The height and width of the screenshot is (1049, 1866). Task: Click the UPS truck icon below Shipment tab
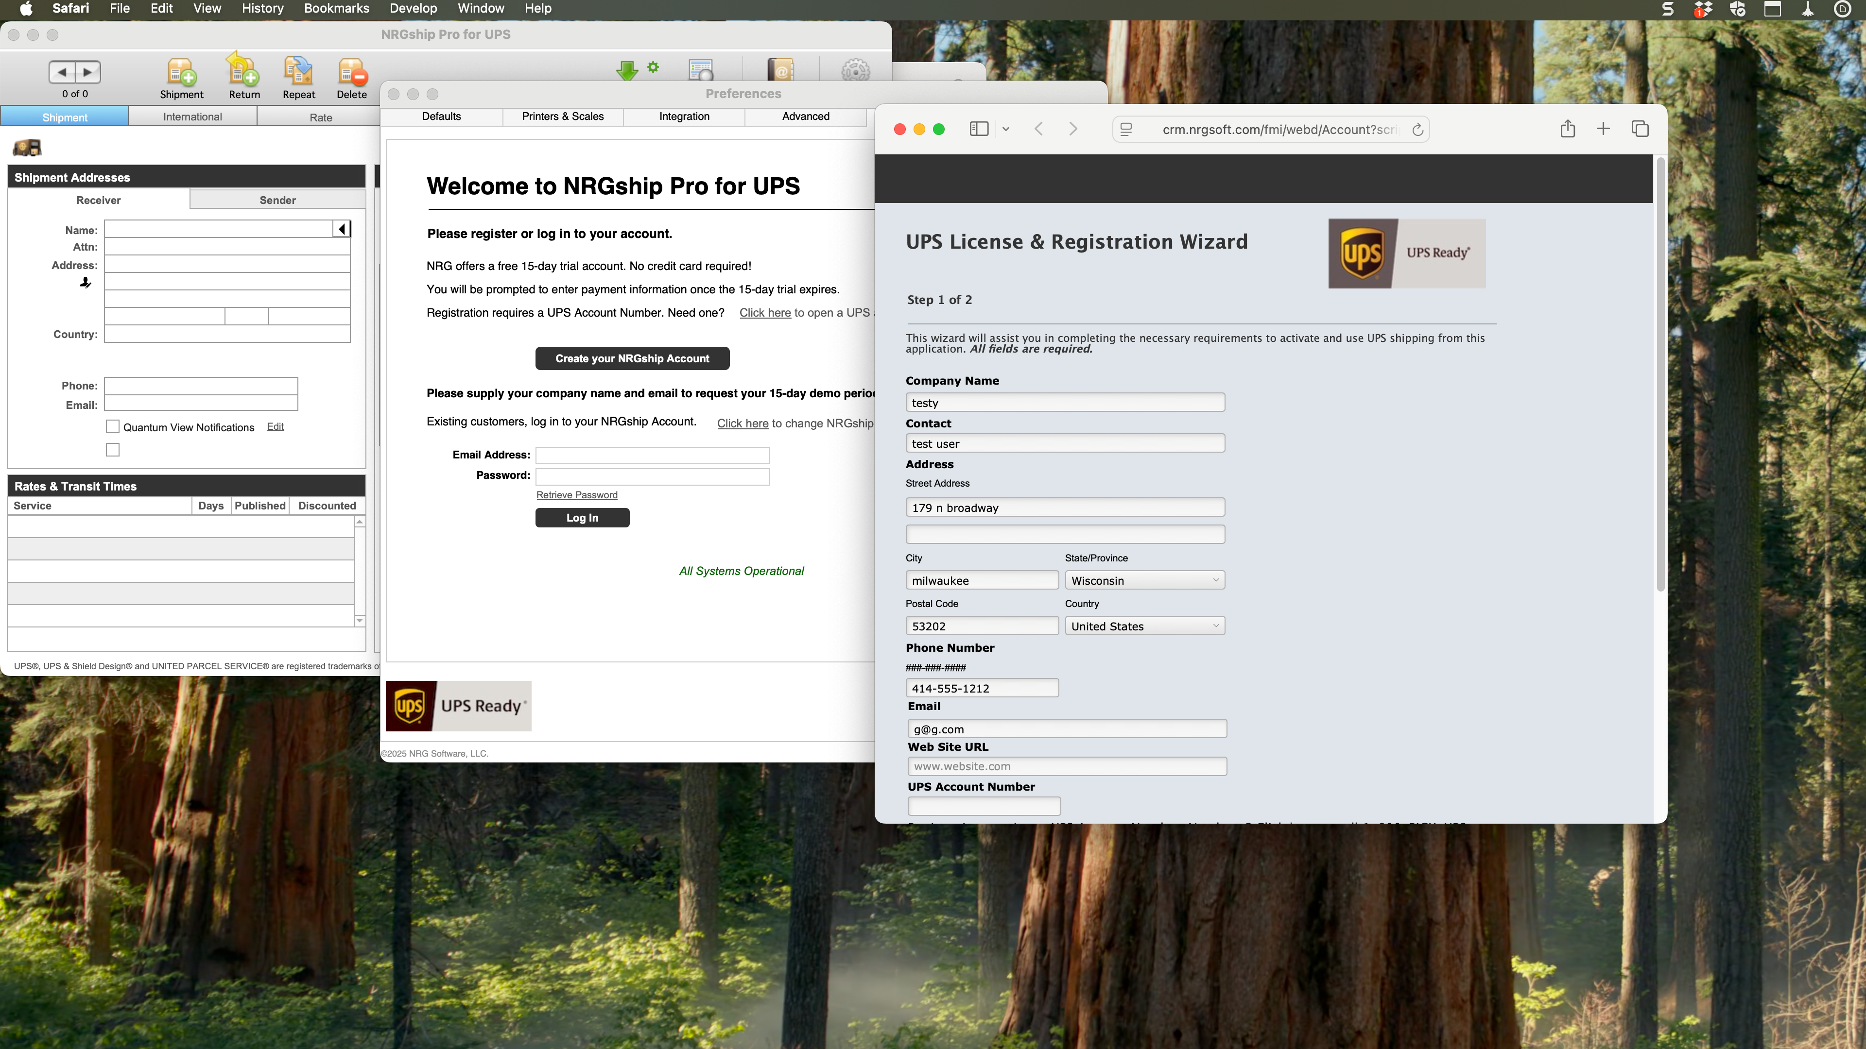27,148
